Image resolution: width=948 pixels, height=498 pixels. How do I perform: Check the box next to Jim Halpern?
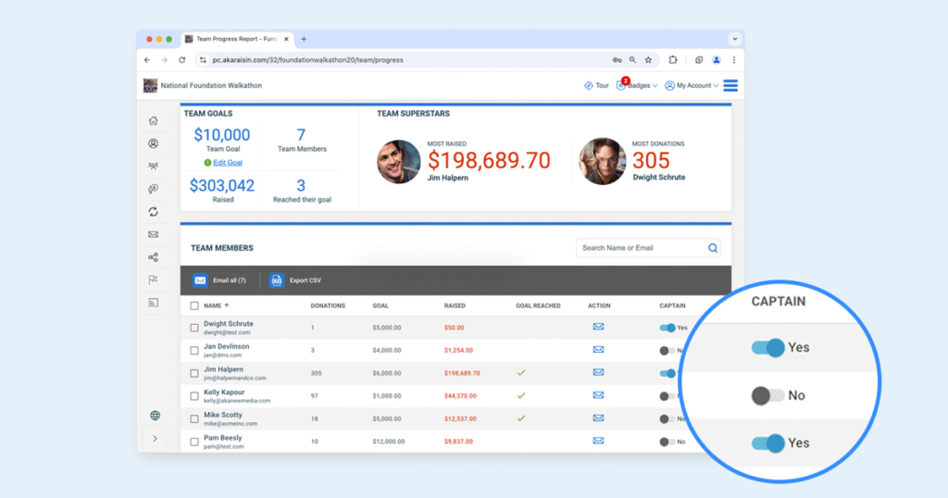tap(194, 373)
